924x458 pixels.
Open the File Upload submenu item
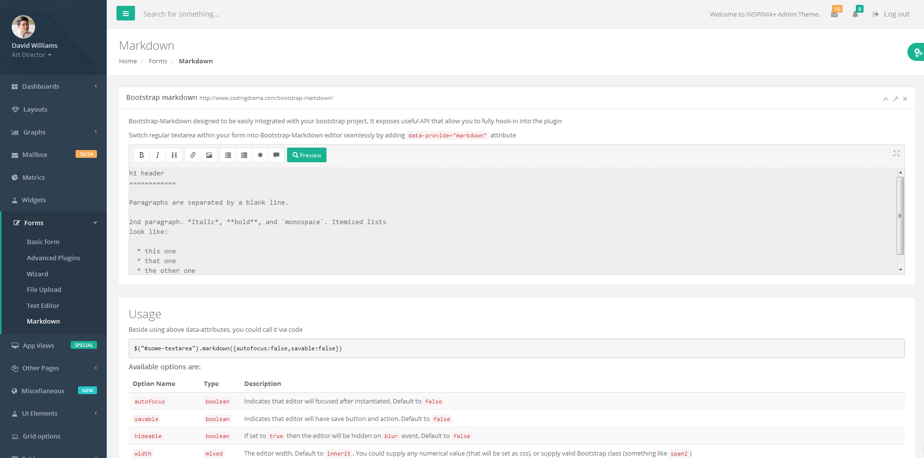click(44, 289)
